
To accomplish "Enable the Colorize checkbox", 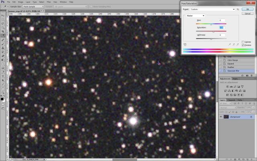I will (x=243, y=41).
